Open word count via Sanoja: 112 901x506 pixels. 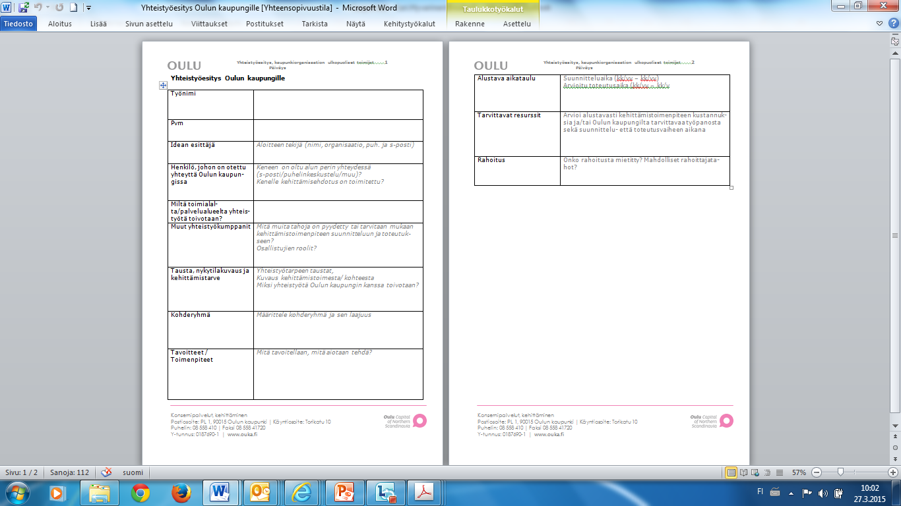pos(69,472)
